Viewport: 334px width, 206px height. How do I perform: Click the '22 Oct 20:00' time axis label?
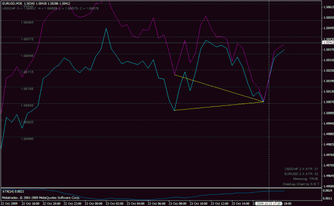click(51, 204)
